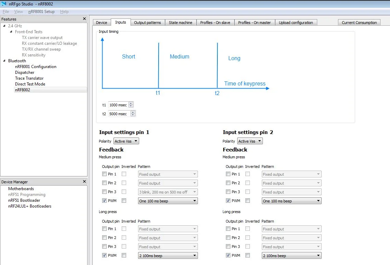
Task: Select RX constant carrier/LO leakage
Action: pyautogui.click(x=49, y=43)
